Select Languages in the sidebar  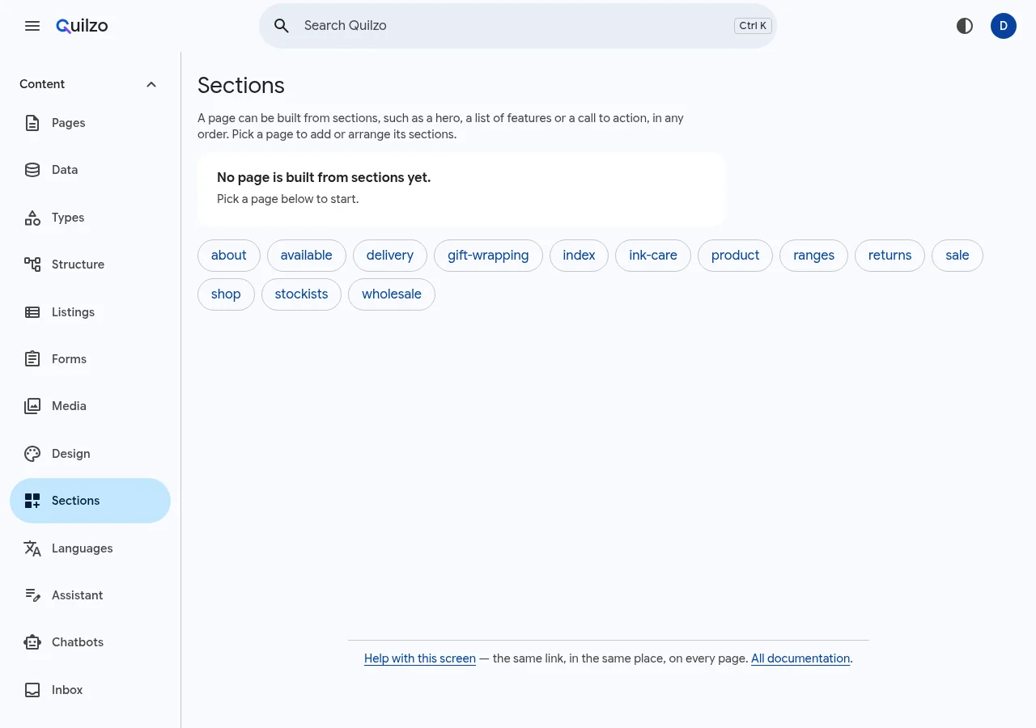pos(90,548)
